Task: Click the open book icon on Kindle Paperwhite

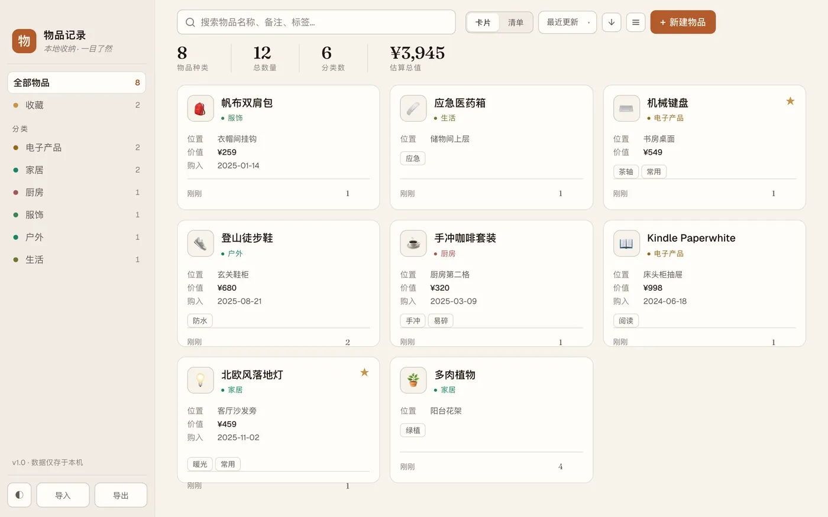Action: (626, 243)
